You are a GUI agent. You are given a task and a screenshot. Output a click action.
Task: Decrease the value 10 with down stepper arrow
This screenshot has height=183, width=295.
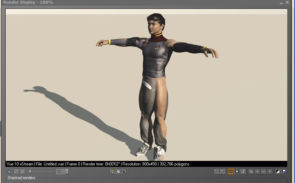[67, 173]
